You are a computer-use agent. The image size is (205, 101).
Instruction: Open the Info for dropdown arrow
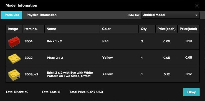pos(196,15)
